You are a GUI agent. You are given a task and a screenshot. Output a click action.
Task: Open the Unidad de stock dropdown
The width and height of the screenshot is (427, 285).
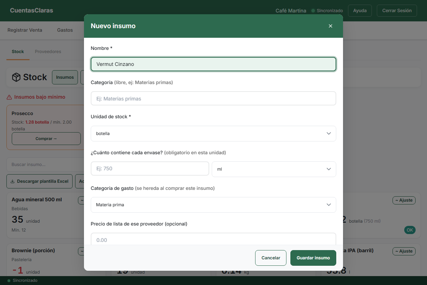click(213, 134)
